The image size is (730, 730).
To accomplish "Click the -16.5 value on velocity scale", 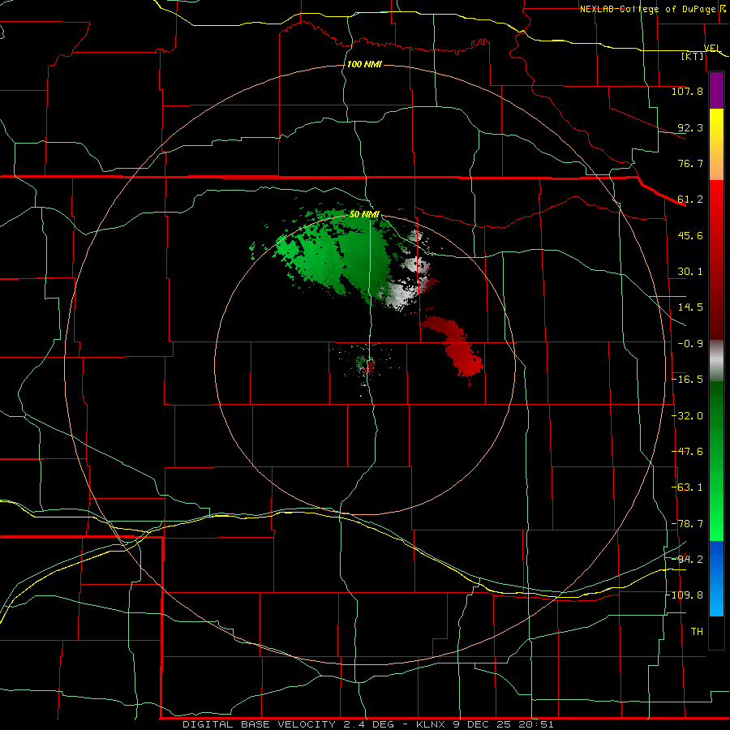I will tap(687, 380).
